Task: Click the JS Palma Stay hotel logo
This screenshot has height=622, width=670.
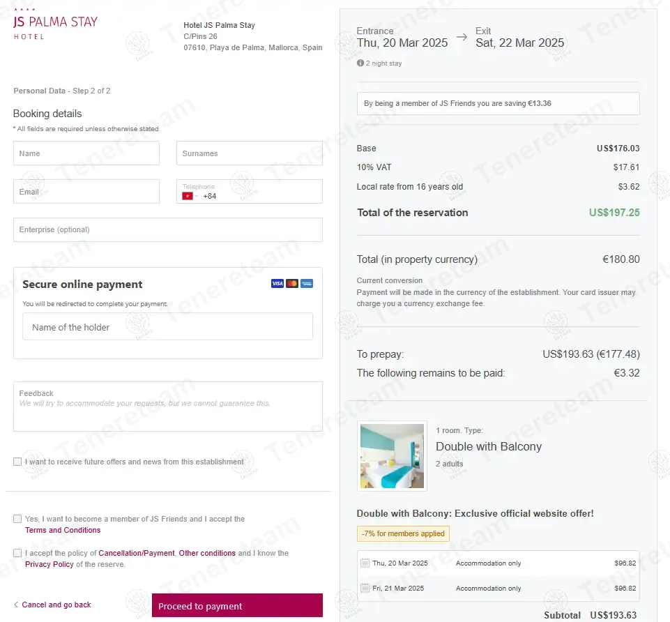Action: pos(55,24)
